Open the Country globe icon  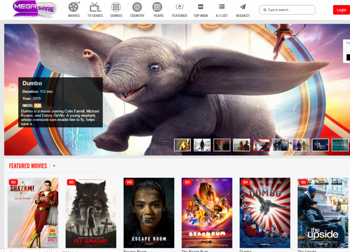click(137, 7)
